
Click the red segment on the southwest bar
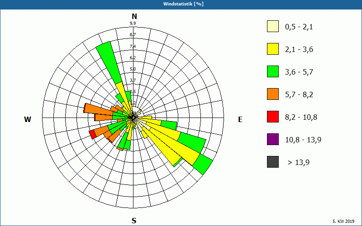click(93, 134)
